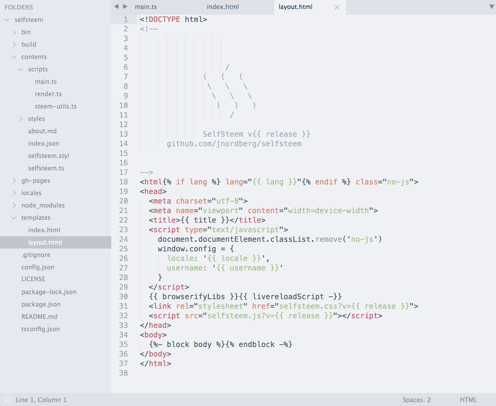496x406 pixels.
Task: Switch to the main.ts tab
Action: coord(146,7)
